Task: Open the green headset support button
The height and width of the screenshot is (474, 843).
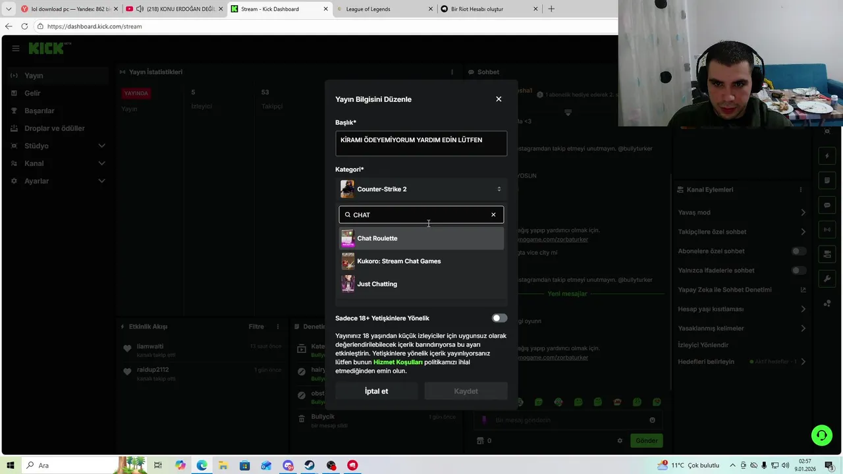Action: coord(821,435)
